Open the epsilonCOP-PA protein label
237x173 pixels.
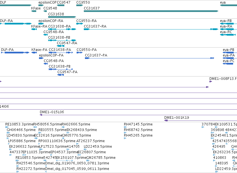tap(51, 55)
